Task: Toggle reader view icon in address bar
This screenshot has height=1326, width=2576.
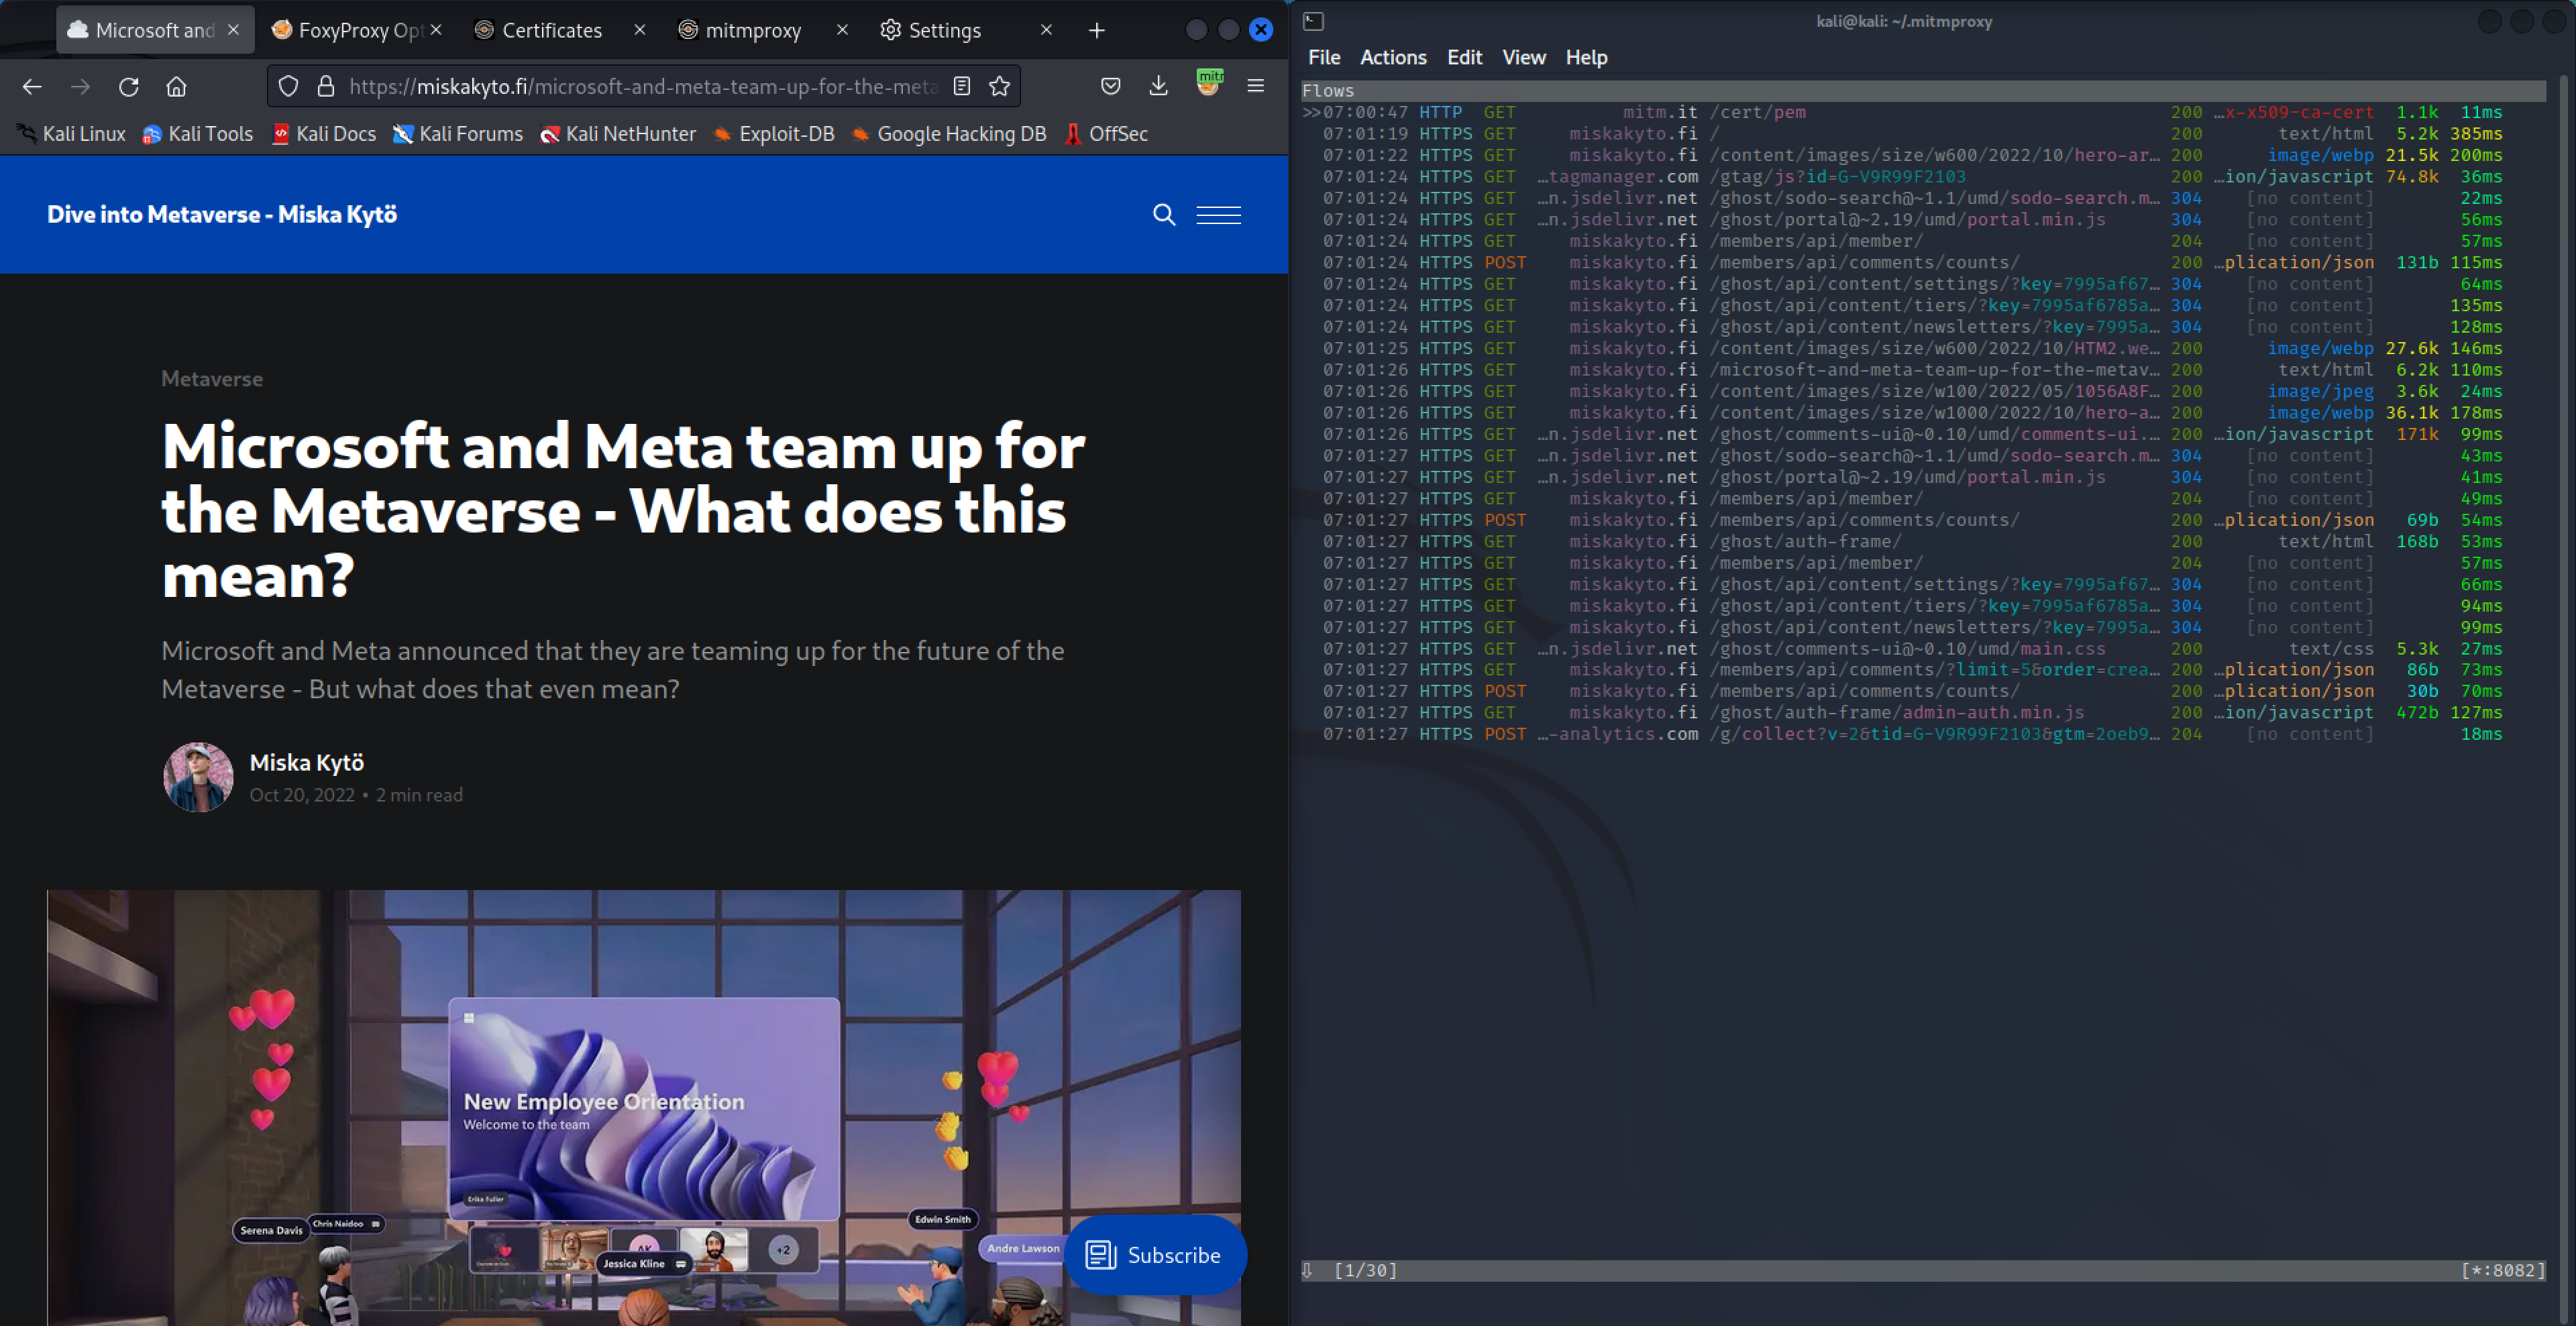Action: (x=961, y=87)
